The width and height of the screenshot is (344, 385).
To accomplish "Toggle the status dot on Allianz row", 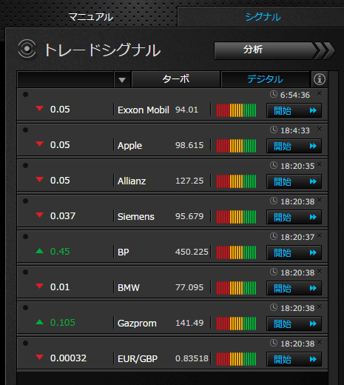I will [x=25, y=166].
